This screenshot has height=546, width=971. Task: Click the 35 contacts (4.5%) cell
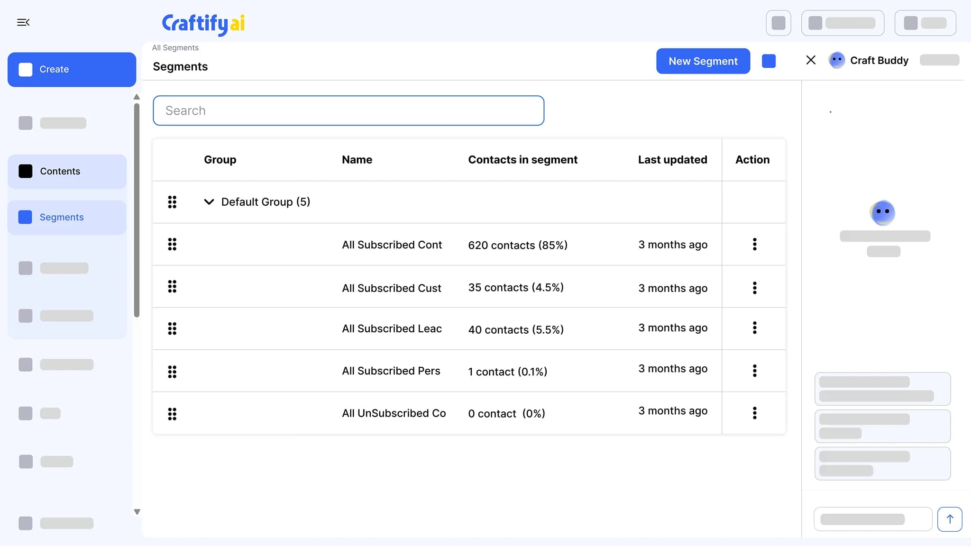(x=516, y=287)
